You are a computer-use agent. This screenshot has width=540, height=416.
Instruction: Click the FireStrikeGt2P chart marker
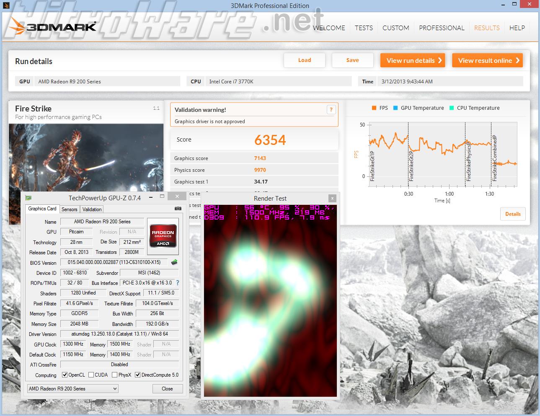pos(411,165)
